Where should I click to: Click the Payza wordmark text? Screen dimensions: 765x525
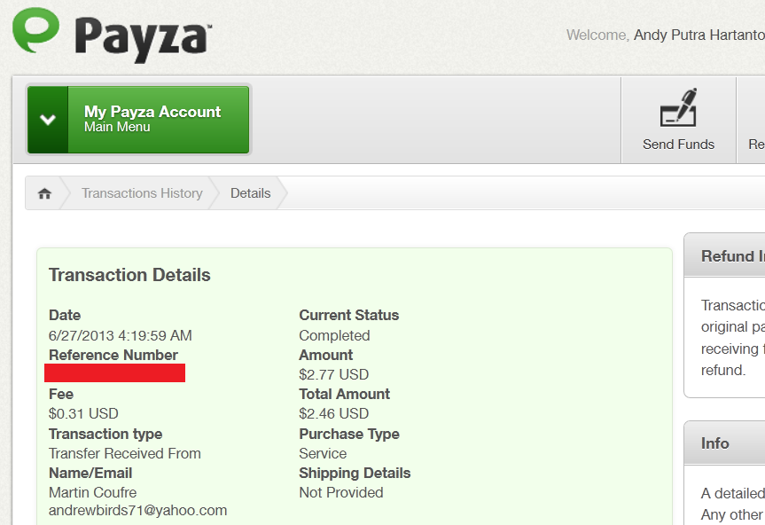(x=144, y=39)
